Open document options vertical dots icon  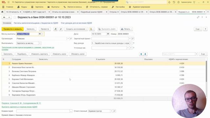click(x=202, y=17)
